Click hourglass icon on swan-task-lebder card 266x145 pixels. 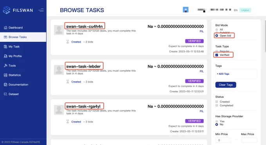pyautogui.click(x=68, y=82)
